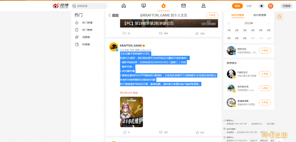
Task: Click the 20小时前 post timestamp
Action: click(124, 50)
